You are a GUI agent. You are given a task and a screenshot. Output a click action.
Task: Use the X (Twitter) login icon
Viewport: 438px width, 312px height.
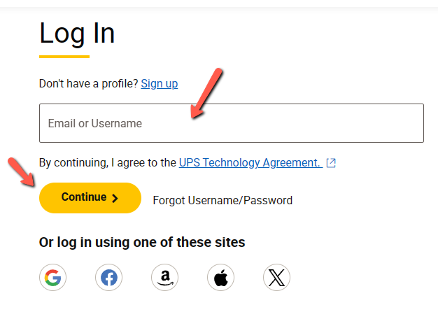point(276,277)
